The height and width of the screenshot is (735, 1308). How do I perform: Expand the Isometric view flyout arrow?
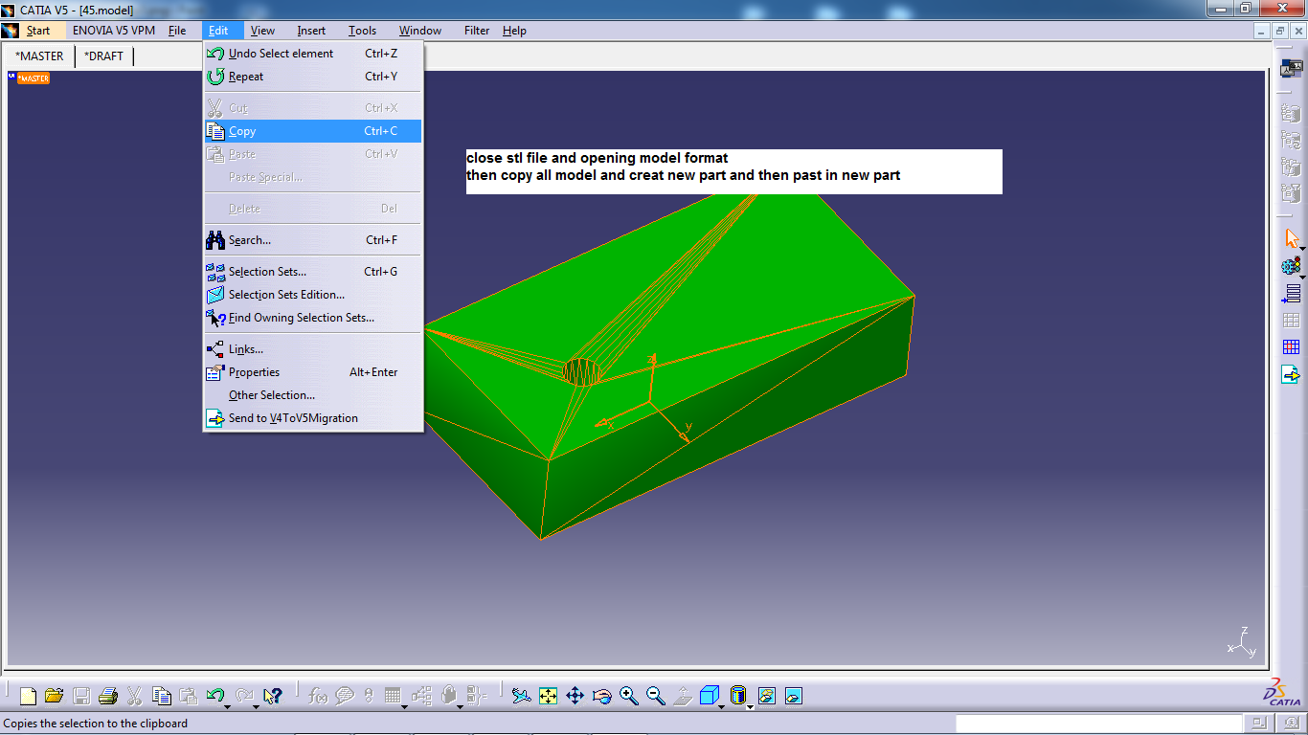721,707
